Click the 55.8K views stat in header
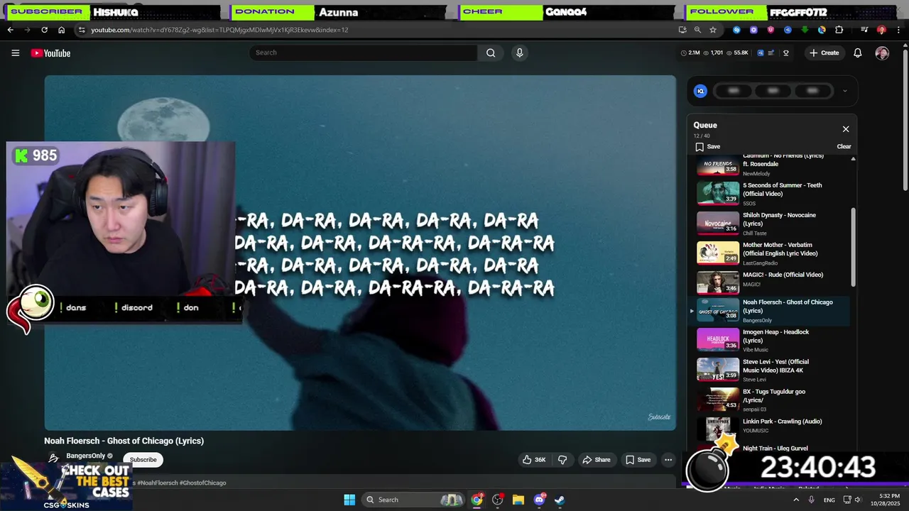Screen dimensions: 909x511 [x=737, y=53]
